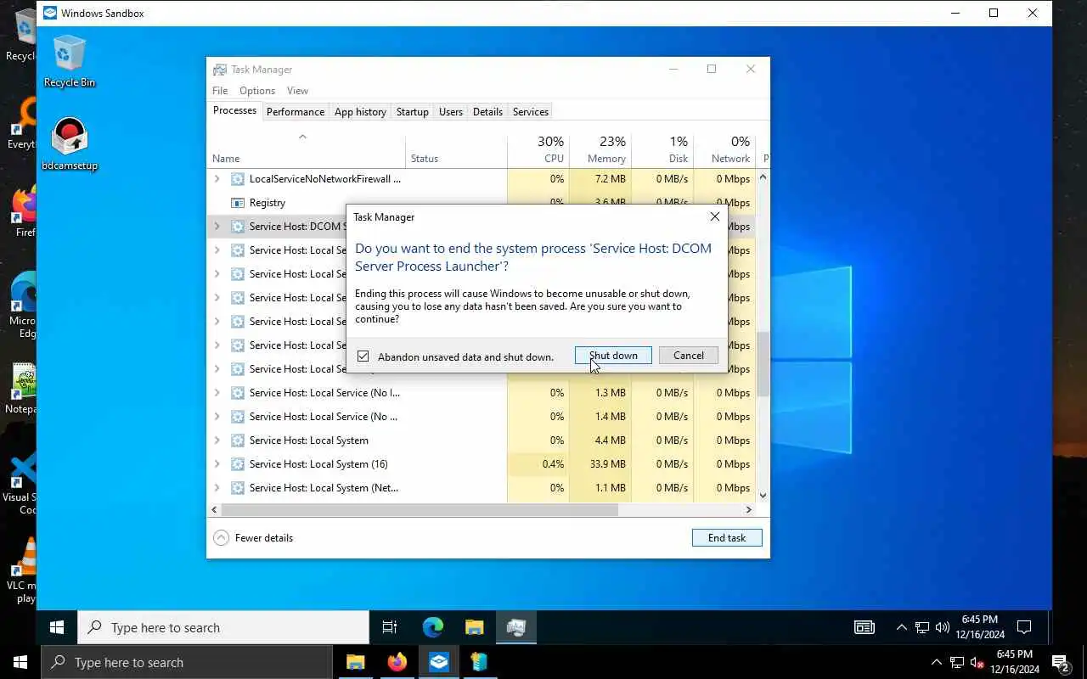The height and width of the screenshot is (679, 1087).
Task: Click the down arrow of the process list scrollbar
Action: pyautogui.click(x=763, y=495)
